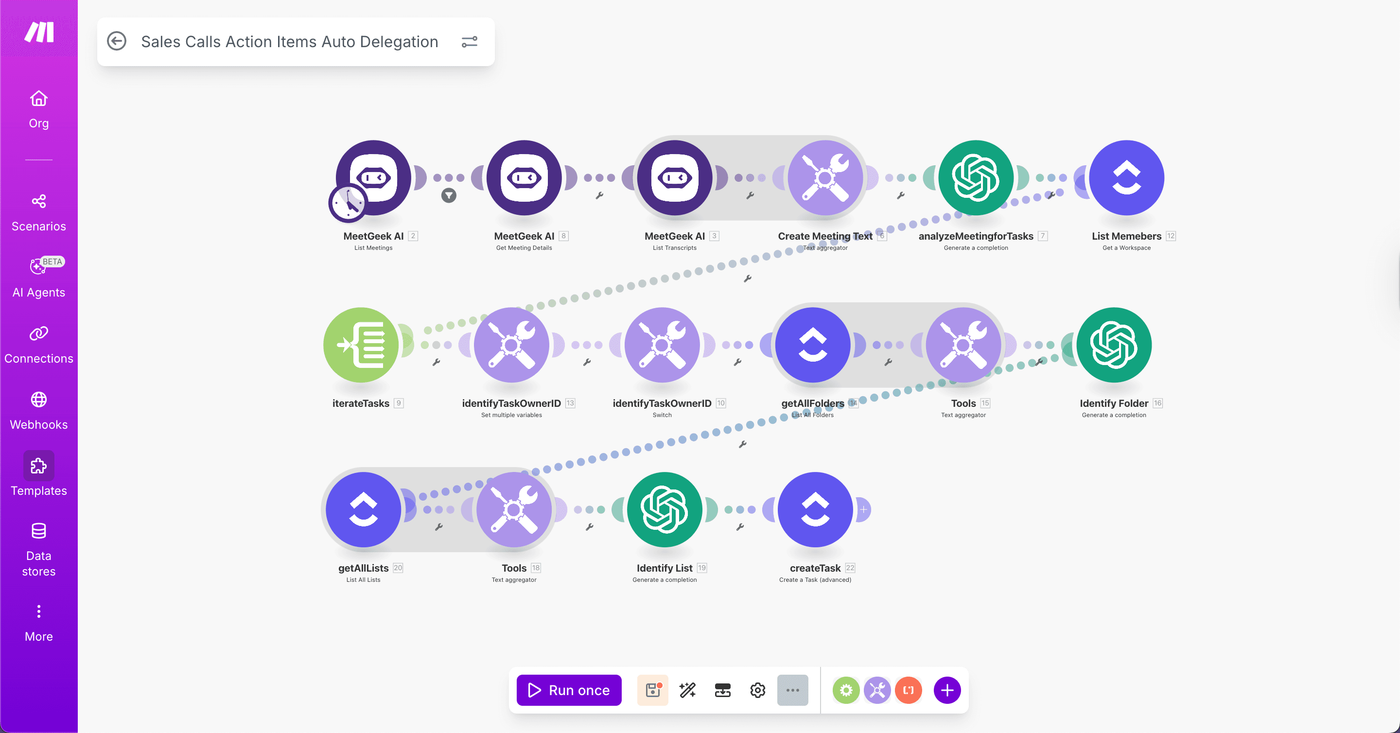Open scenario settings gear in toolbar
This screenshot has width=1400, height=733.
758,690
